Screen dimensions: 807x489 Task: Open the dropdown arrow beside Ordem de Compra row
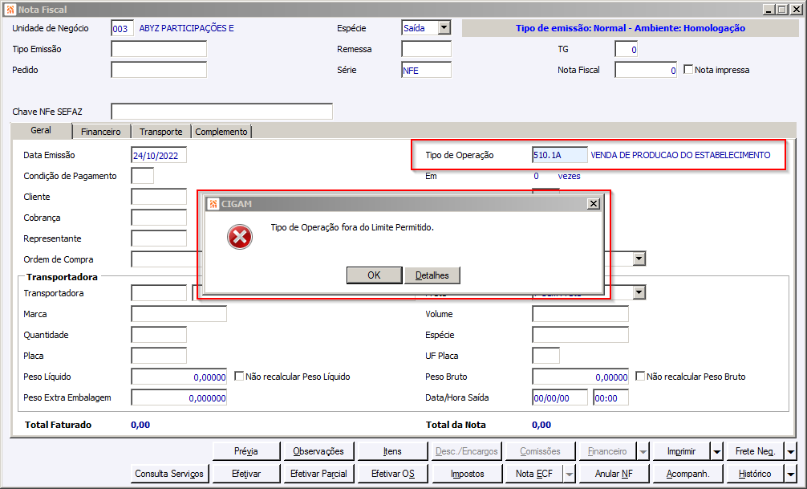click(x=639, y=259)
